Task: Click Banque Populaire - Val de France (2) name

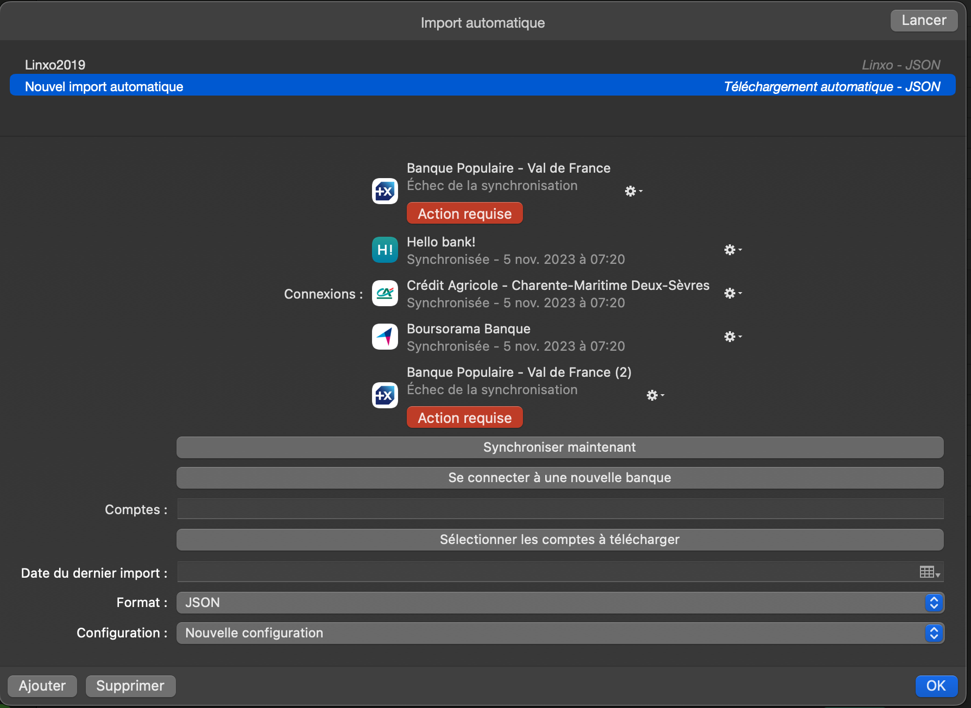Action: pos(519,372)
